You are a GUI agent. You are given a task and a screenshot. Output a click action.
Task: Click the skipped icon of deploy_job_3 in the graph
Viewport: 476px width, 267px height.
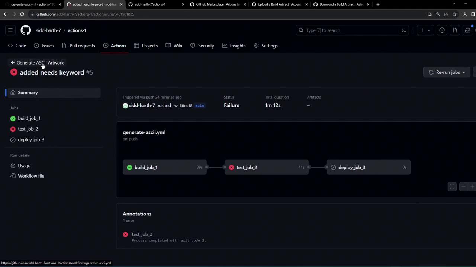click(333, 168)
